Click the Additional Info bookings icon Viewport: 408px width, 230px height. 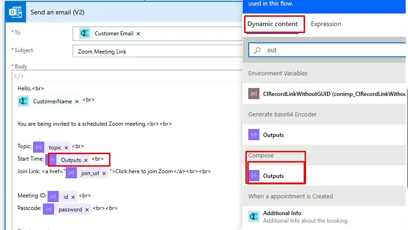254,216
